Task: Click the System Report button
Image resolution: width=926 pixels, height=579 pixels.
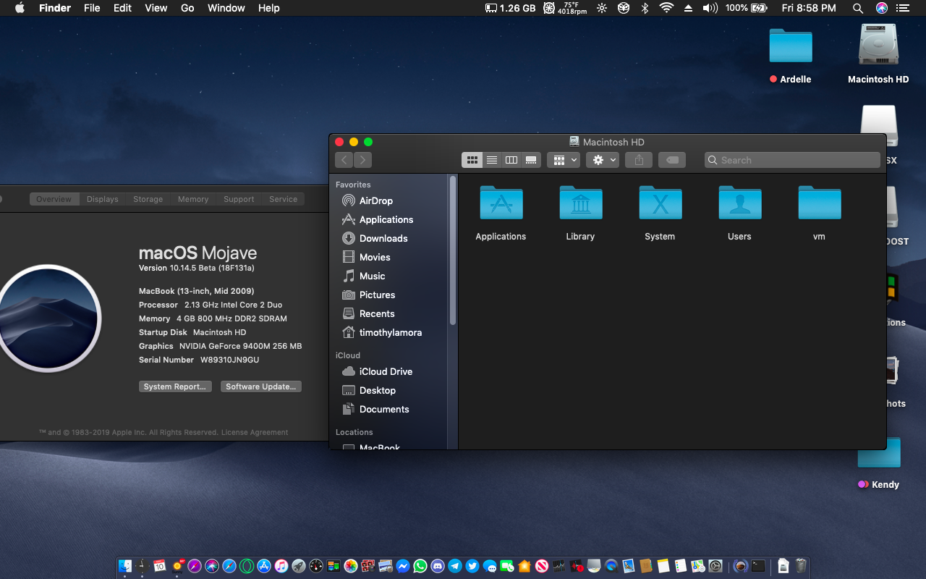Action: click(175, 386)
